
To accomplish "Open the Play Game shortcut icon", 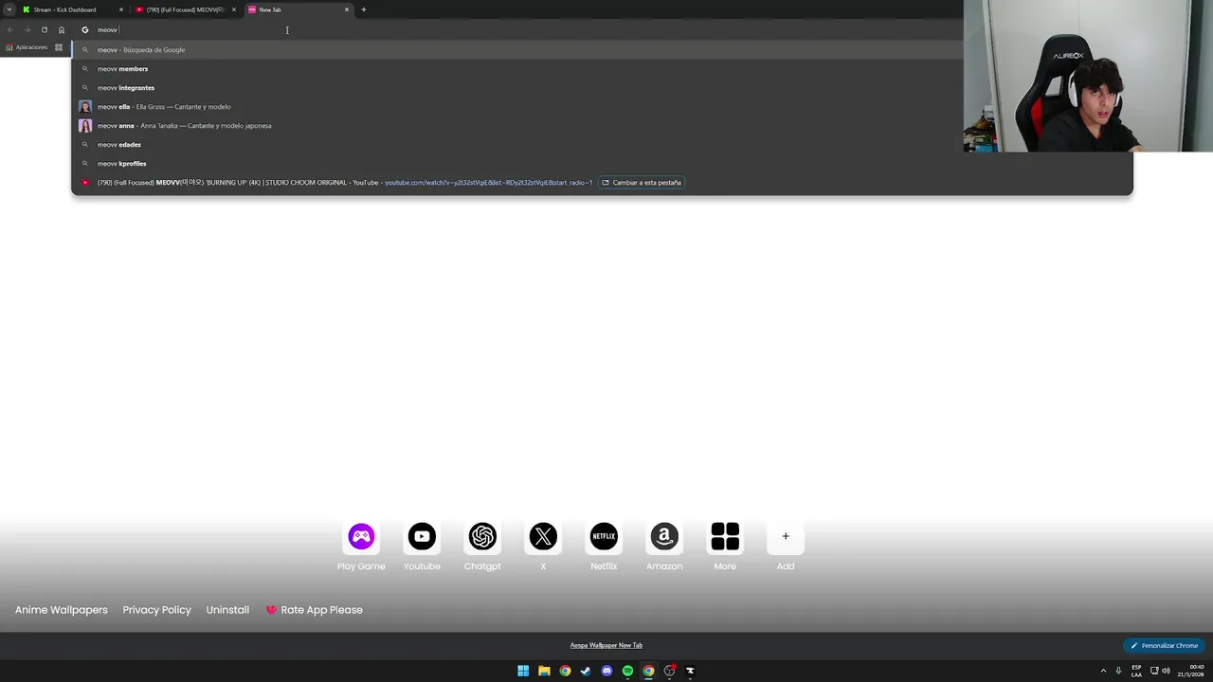I will 361,536.
